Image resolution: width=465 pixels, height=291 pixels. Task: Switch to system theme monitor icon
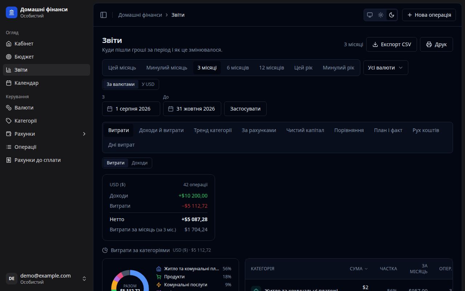point(370,15)
